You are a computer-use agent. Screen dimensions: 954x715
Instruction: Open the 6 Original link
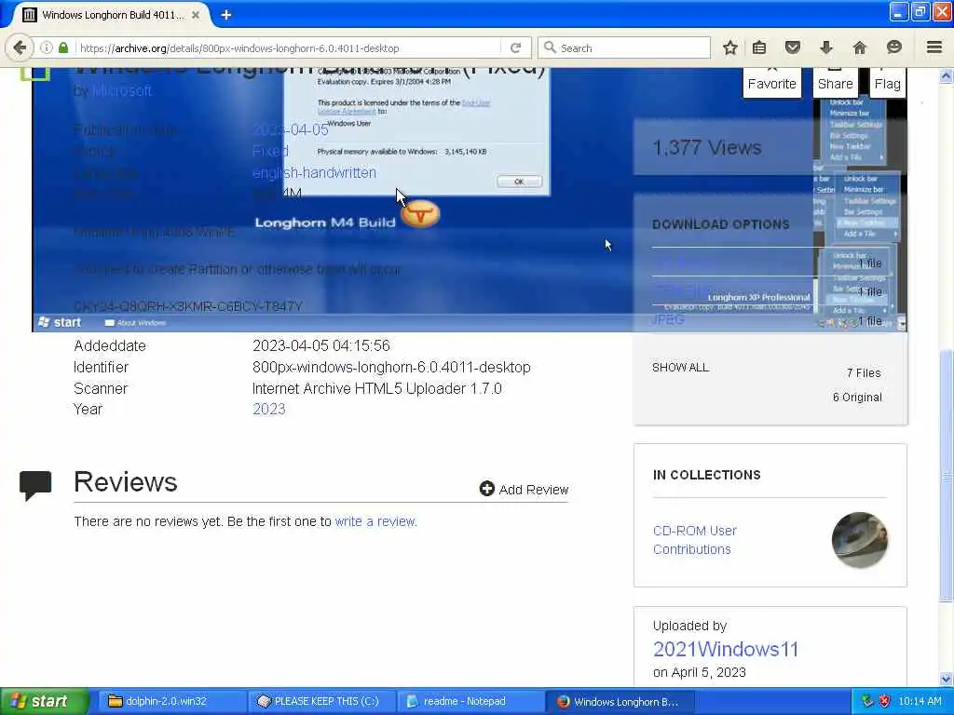tap(857, 397)
